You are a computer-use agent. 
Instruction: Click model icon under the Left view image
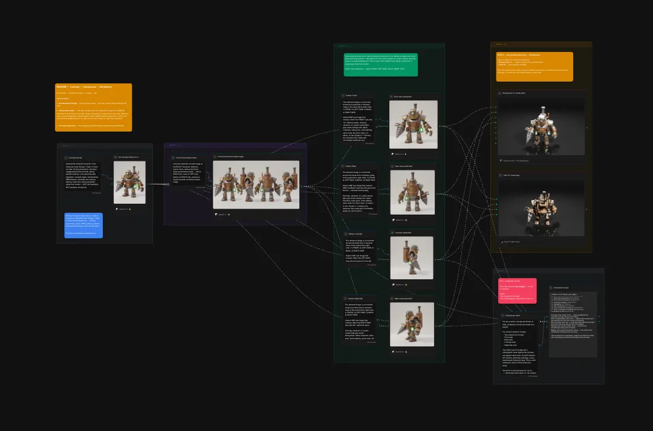coord(394,285)
